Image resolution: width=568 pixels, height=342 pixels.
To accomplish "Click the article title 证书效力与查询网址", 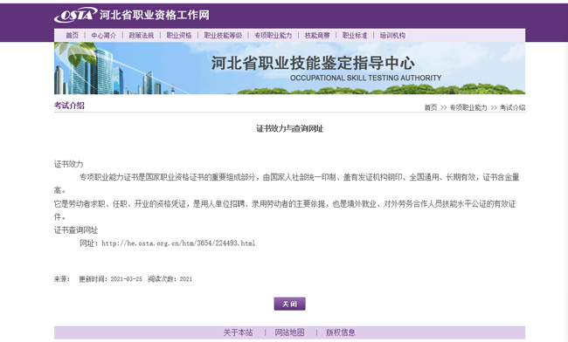I will [289, 129].
